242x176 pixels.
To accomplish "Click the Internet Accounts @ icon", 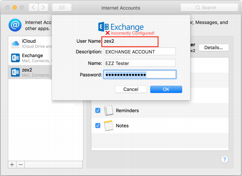I will pos(15,25).
